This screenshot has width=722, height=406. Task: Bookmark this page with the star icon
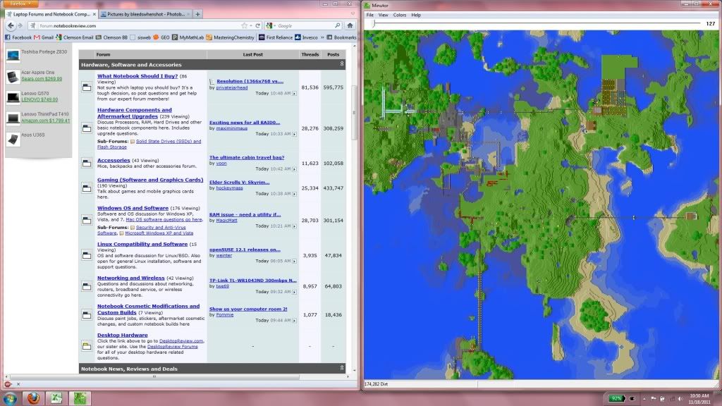point(244,26)
